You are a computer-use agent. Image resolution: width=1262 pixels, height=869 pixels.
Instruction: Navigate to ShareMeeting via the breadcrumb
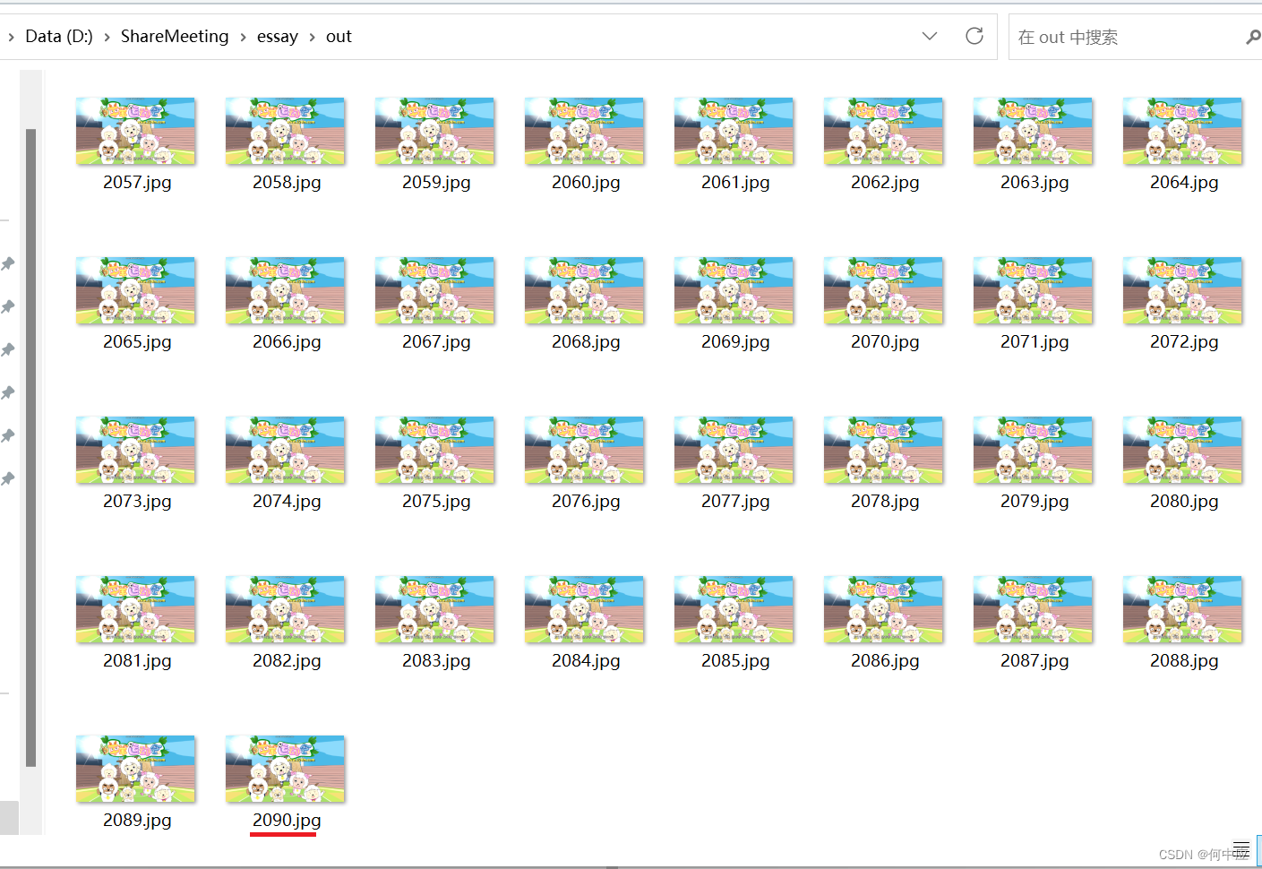point(174,37)
